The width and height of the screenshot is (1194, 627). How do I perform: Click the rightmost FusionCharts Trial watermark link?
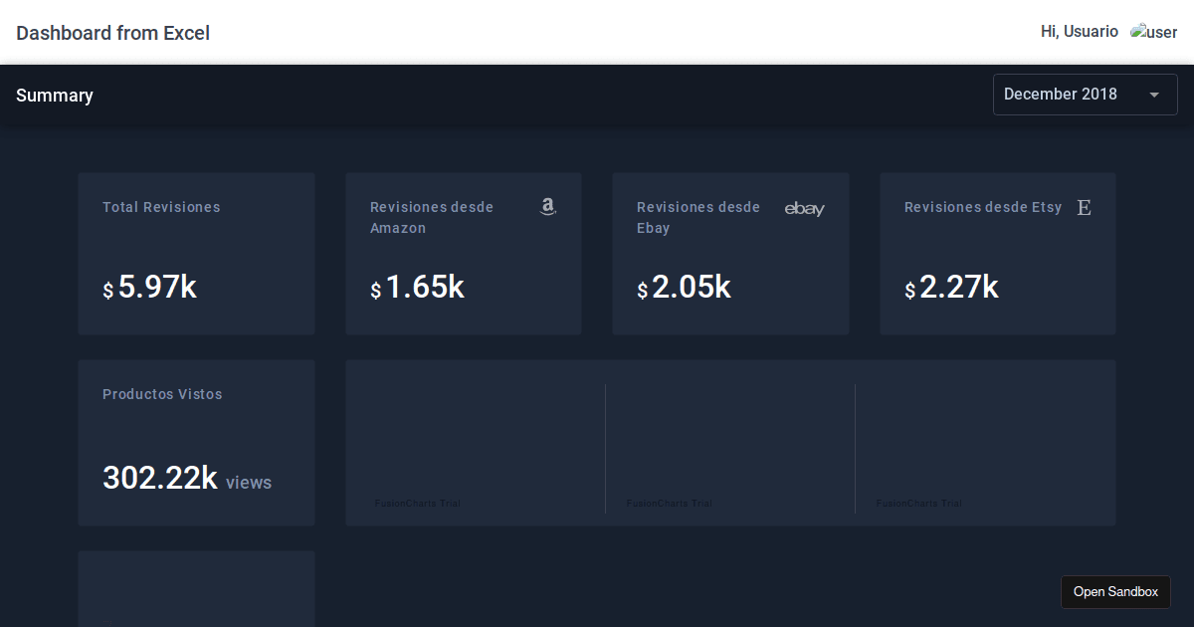tap(917, 503)
